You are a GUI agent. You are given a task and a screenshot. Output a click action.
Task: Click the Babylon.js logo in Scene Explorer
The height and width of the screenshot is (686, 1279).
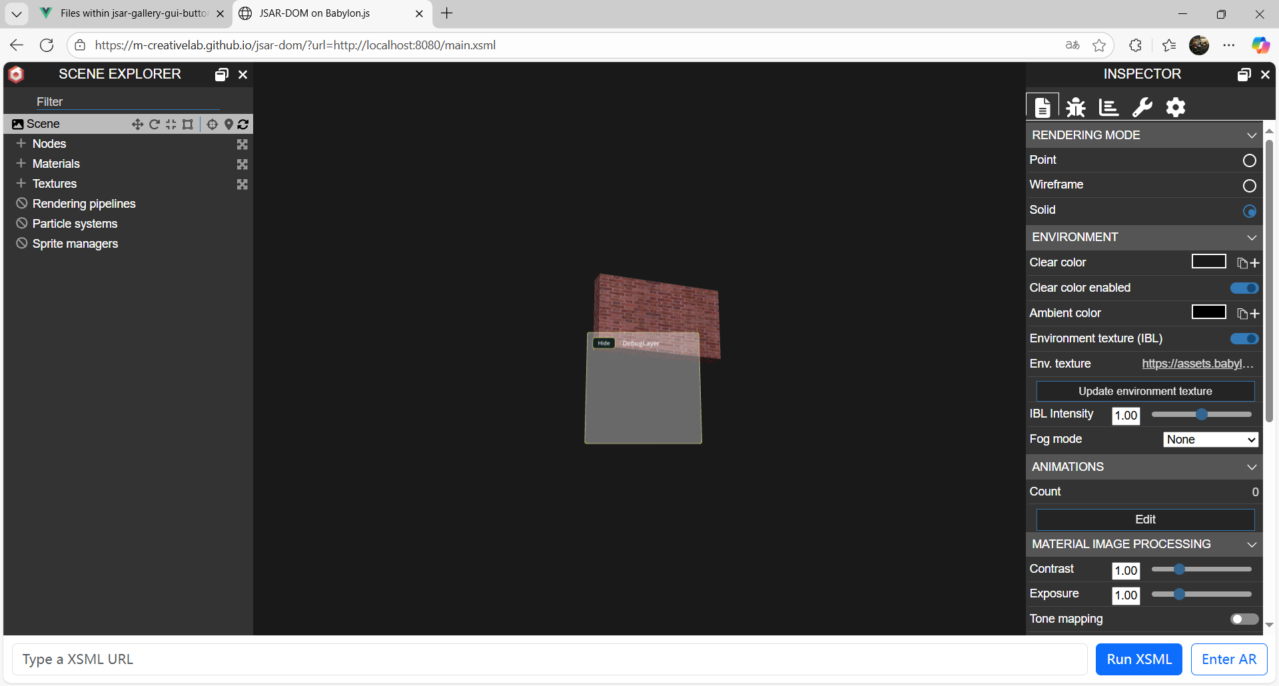click(16, 74)
